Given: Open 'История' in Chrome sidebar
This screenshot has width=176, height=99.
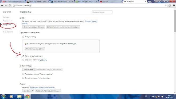Looking at the screenshot, I should coord(6,17).
